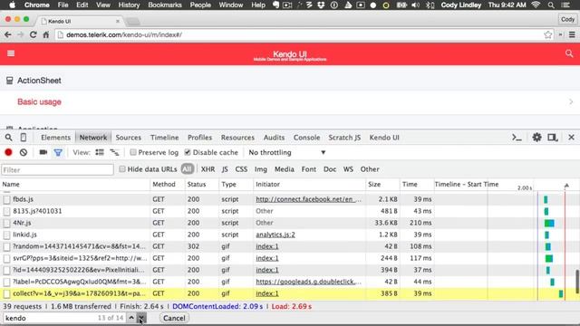
Task: Open the Kendo UI hamburger menu
Action: click(11, 53)
